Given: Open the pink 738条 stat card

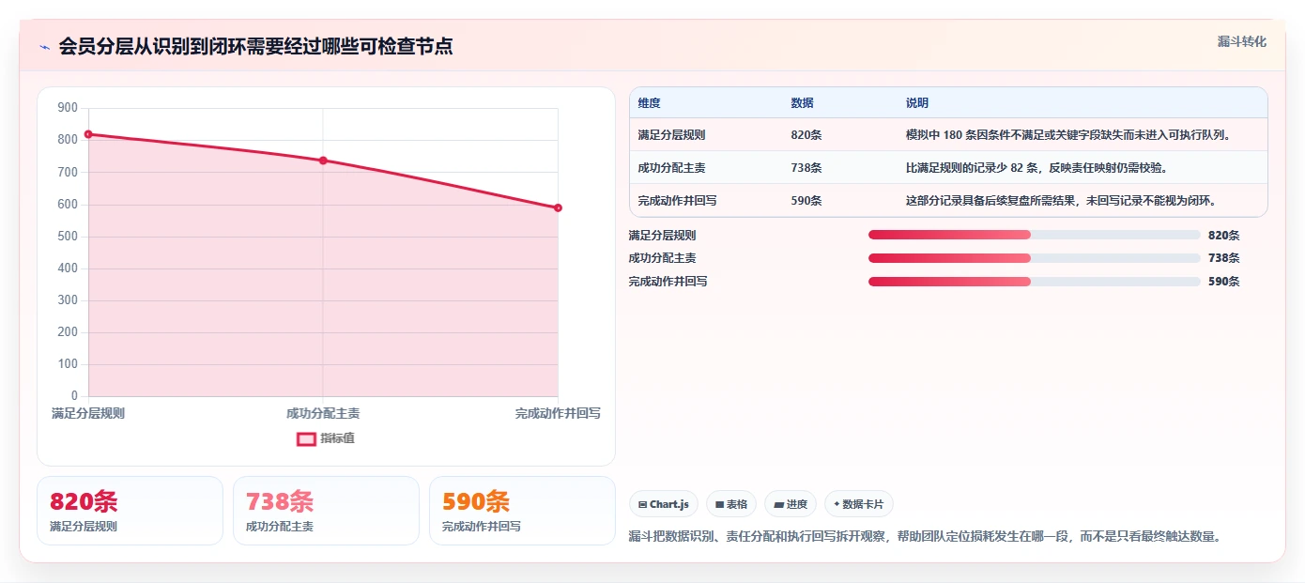Looking at the screenshot, I should [x=326, y=511].
